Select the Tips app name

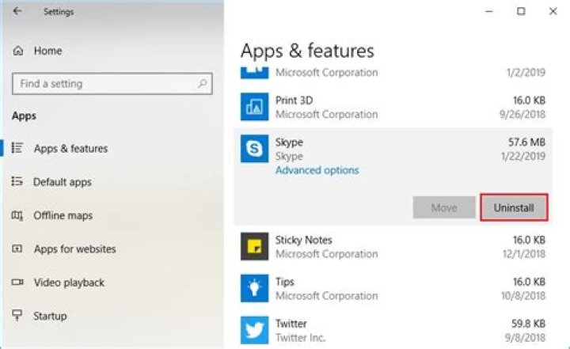click(x=285, y=282)
